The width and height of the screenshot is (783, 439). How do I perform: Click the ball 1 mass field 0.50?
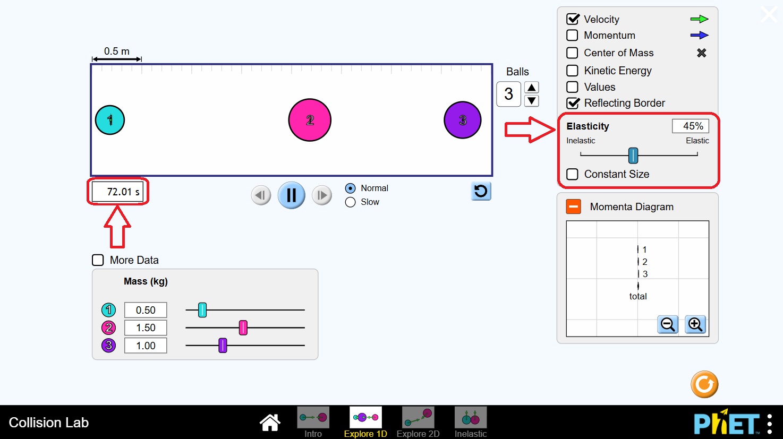[146, 310]
